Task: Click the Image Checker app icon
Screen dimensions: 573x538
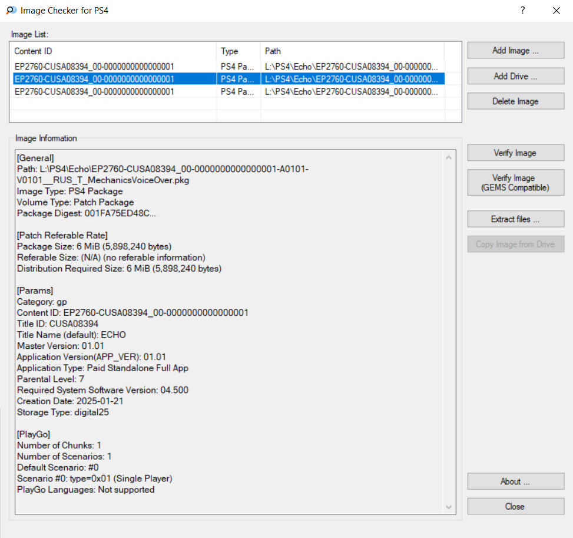Action: coord(11,10)
